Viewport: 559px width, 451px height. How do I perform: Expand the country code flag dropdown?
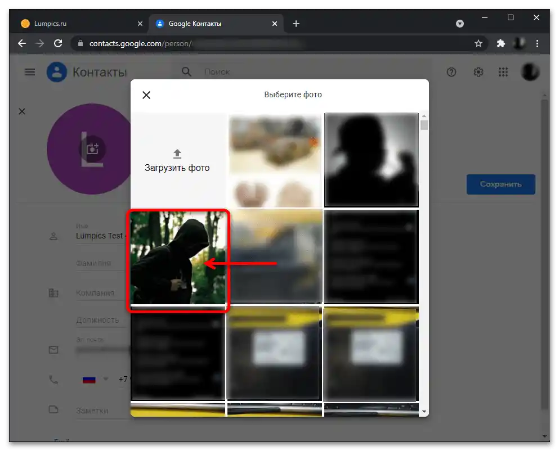click(95, 380)
